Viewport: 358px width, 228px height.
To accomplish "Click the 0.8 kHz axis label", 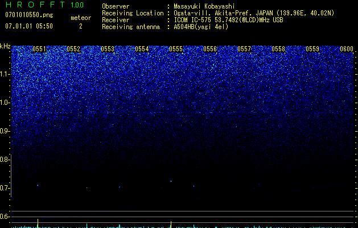I will click(x=4, y=160).
